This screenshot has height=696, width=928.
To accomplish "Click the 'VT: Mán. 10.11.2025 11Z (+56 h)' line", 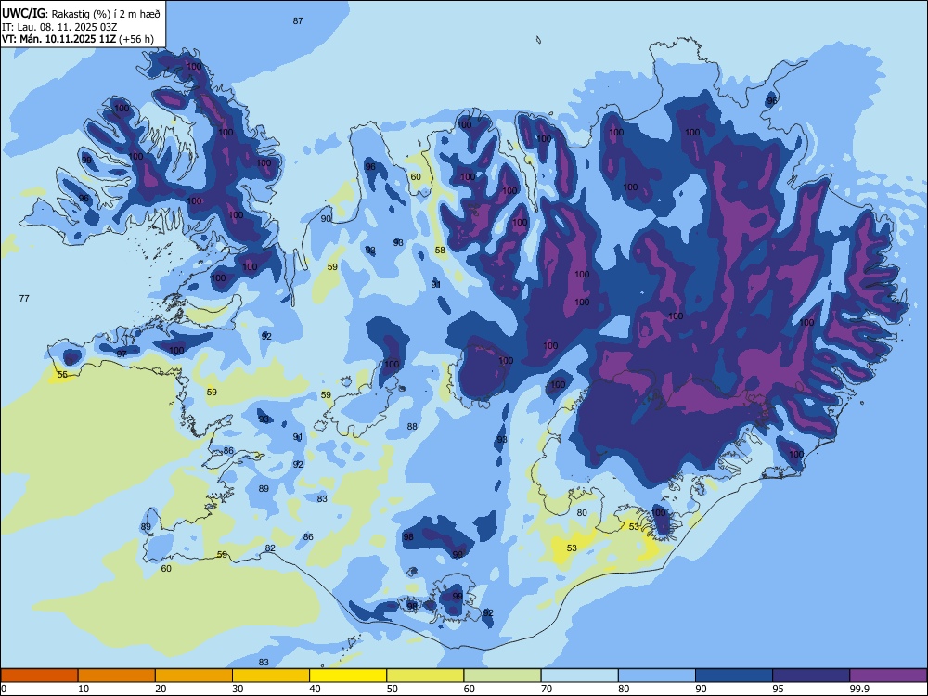I will 78,39.
